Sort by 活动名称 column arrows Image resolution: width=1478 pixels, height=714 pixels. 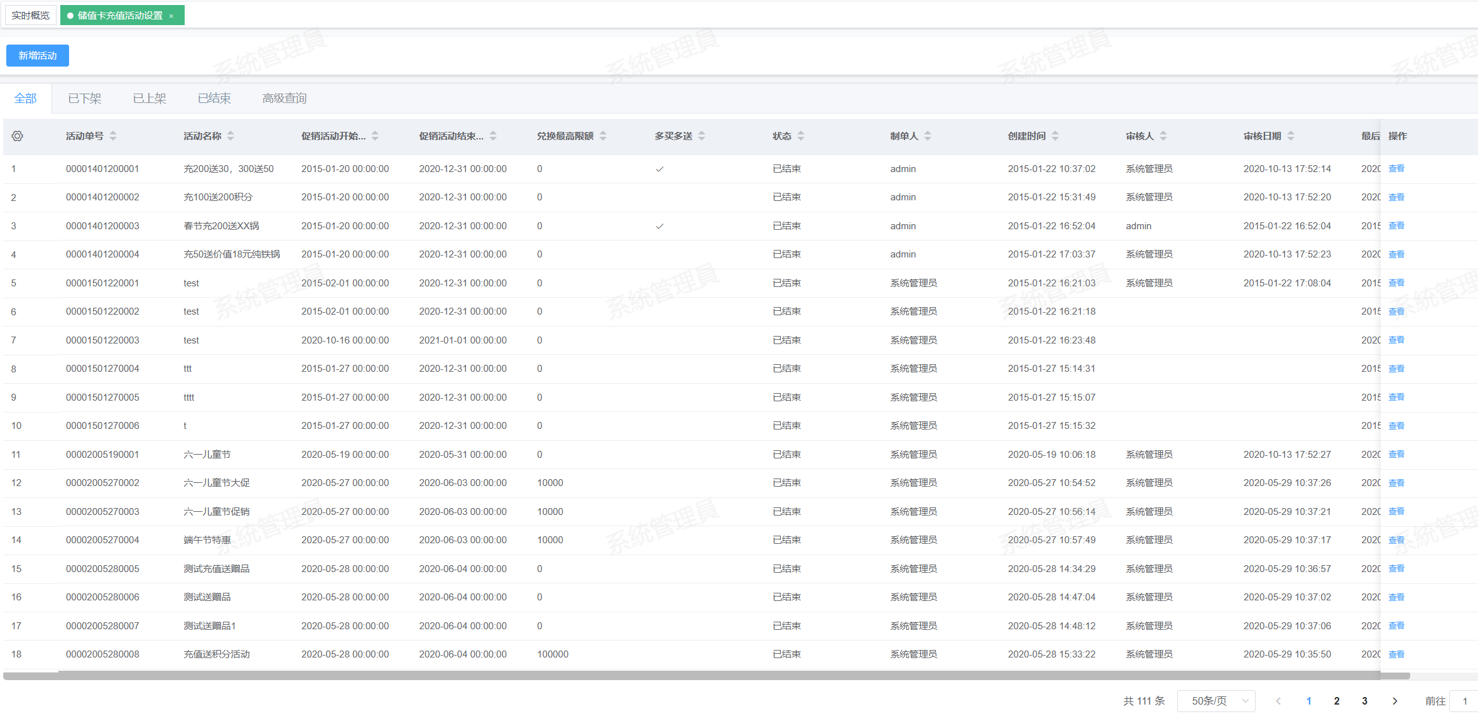click(231, 136)
